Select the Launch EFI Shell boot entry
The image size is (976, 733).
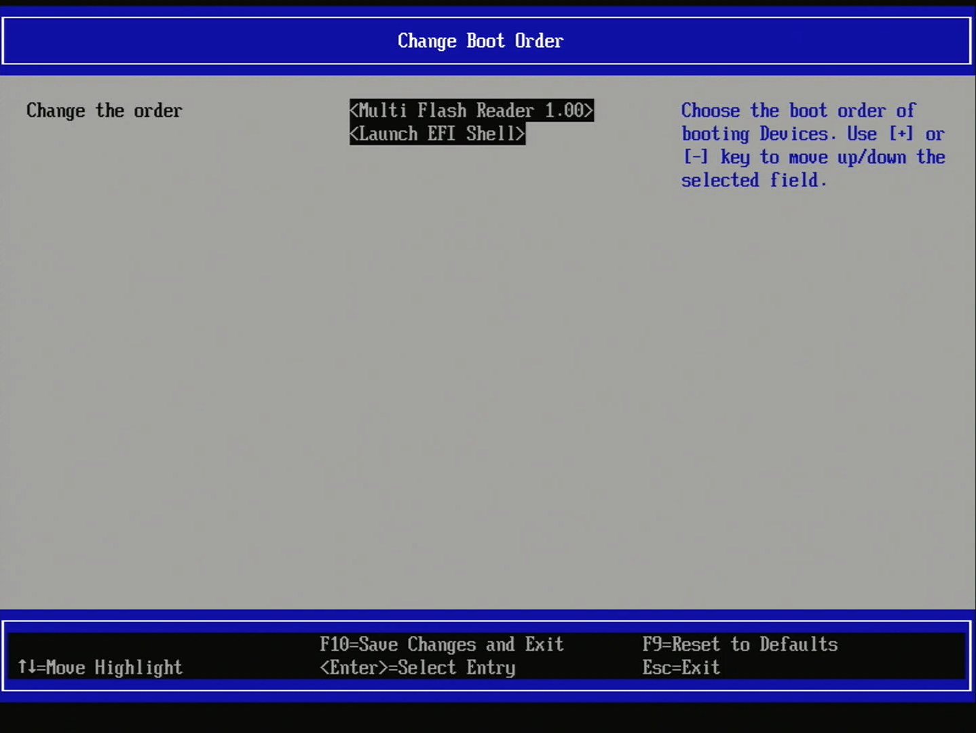point(437,134)
